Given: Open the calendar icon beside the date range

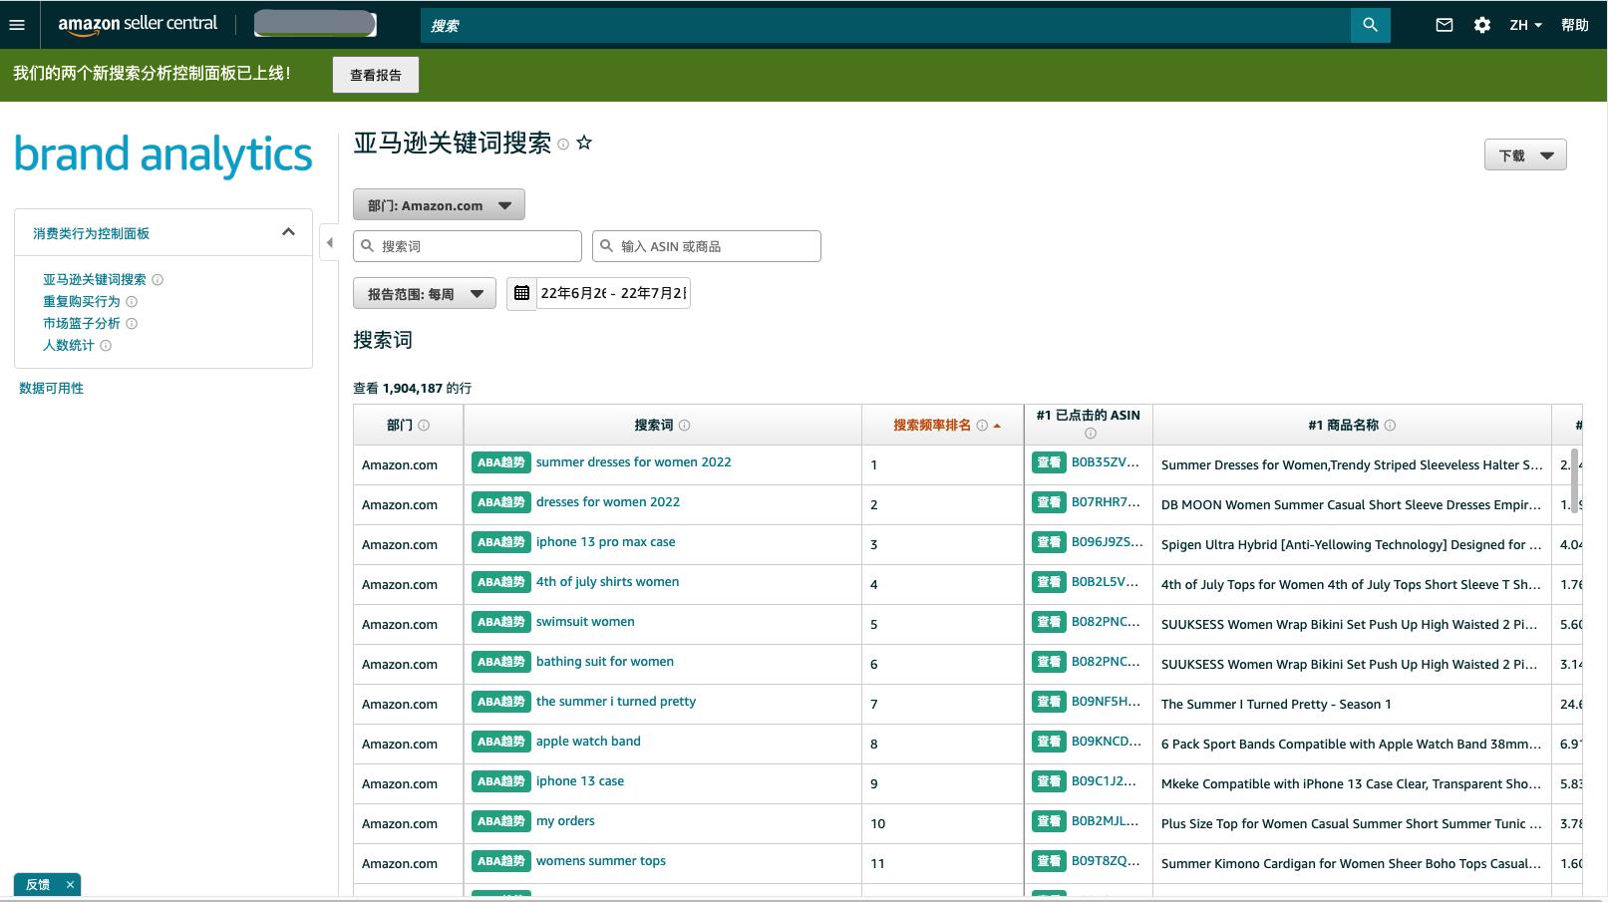Looking at the screenshot, I should (521, 292).
